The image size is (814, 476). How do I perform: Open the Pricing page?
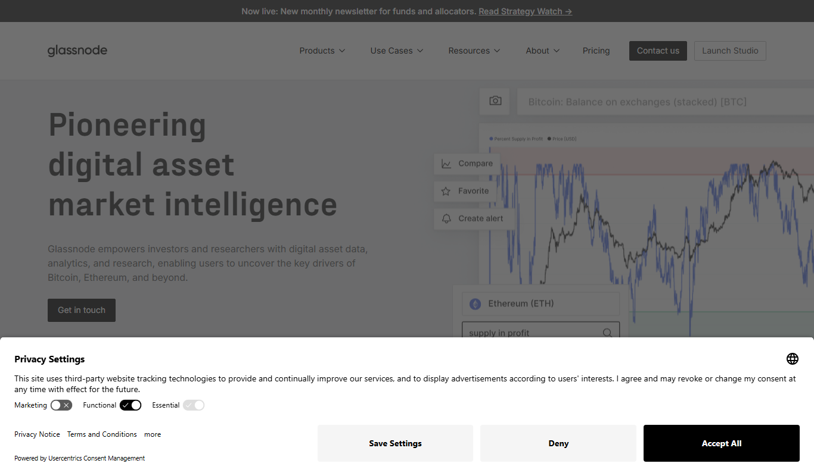596,51
